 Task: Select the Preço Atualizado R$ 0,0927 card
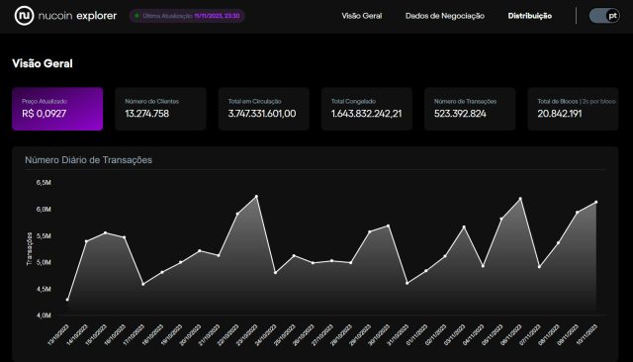click(57, 109)
